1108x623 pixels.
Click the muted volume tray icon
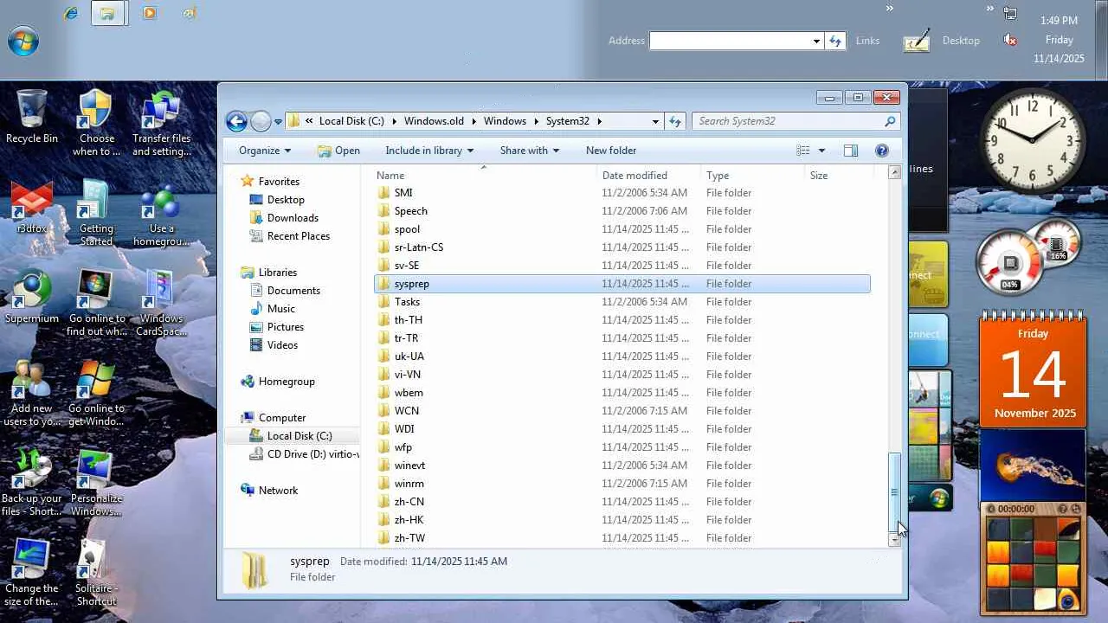click(1009, 40)
